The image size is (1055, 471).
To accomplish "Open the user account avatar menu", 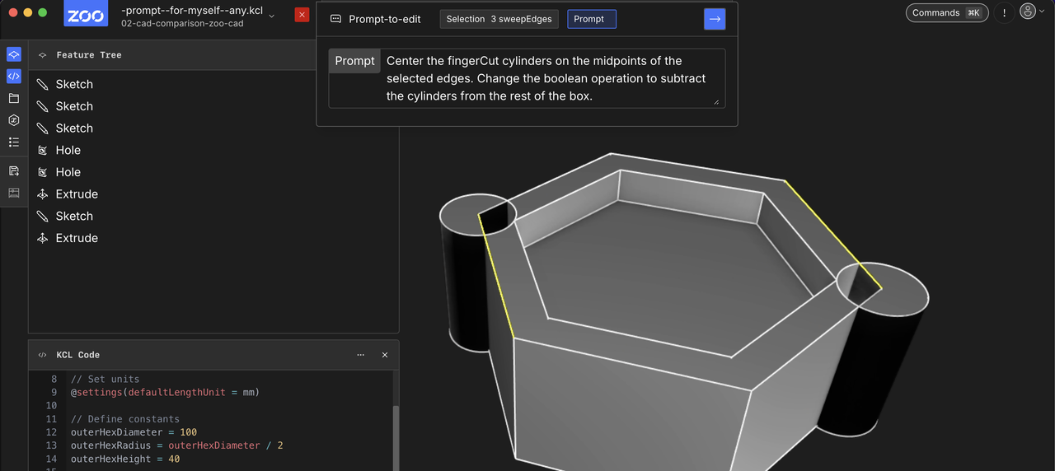I will 1028,12.
